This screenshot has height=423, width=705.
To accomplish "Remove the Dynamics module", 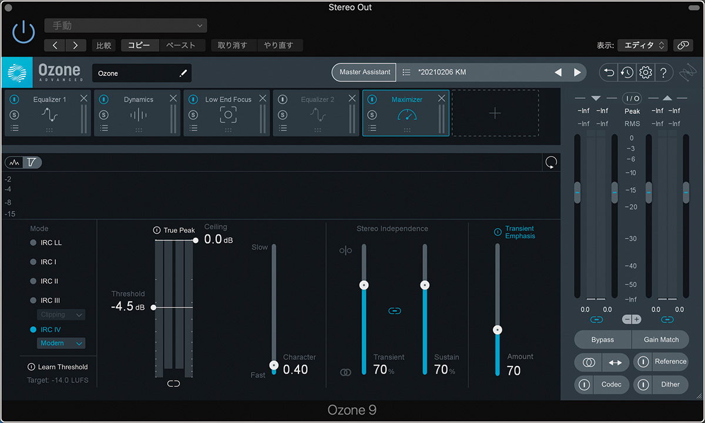I will 173,99.
